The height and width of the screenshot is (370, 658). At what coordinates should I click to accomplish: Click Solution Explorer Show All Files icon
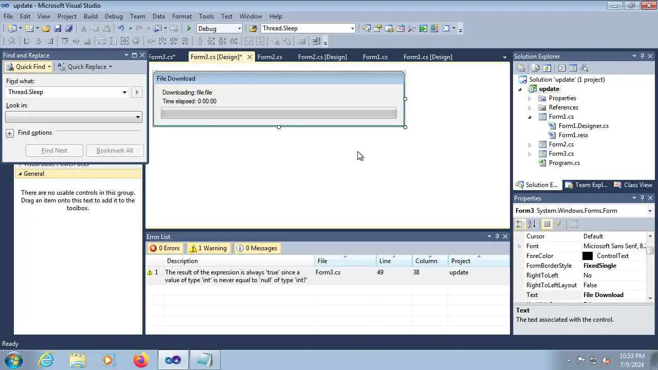[535, 68]
